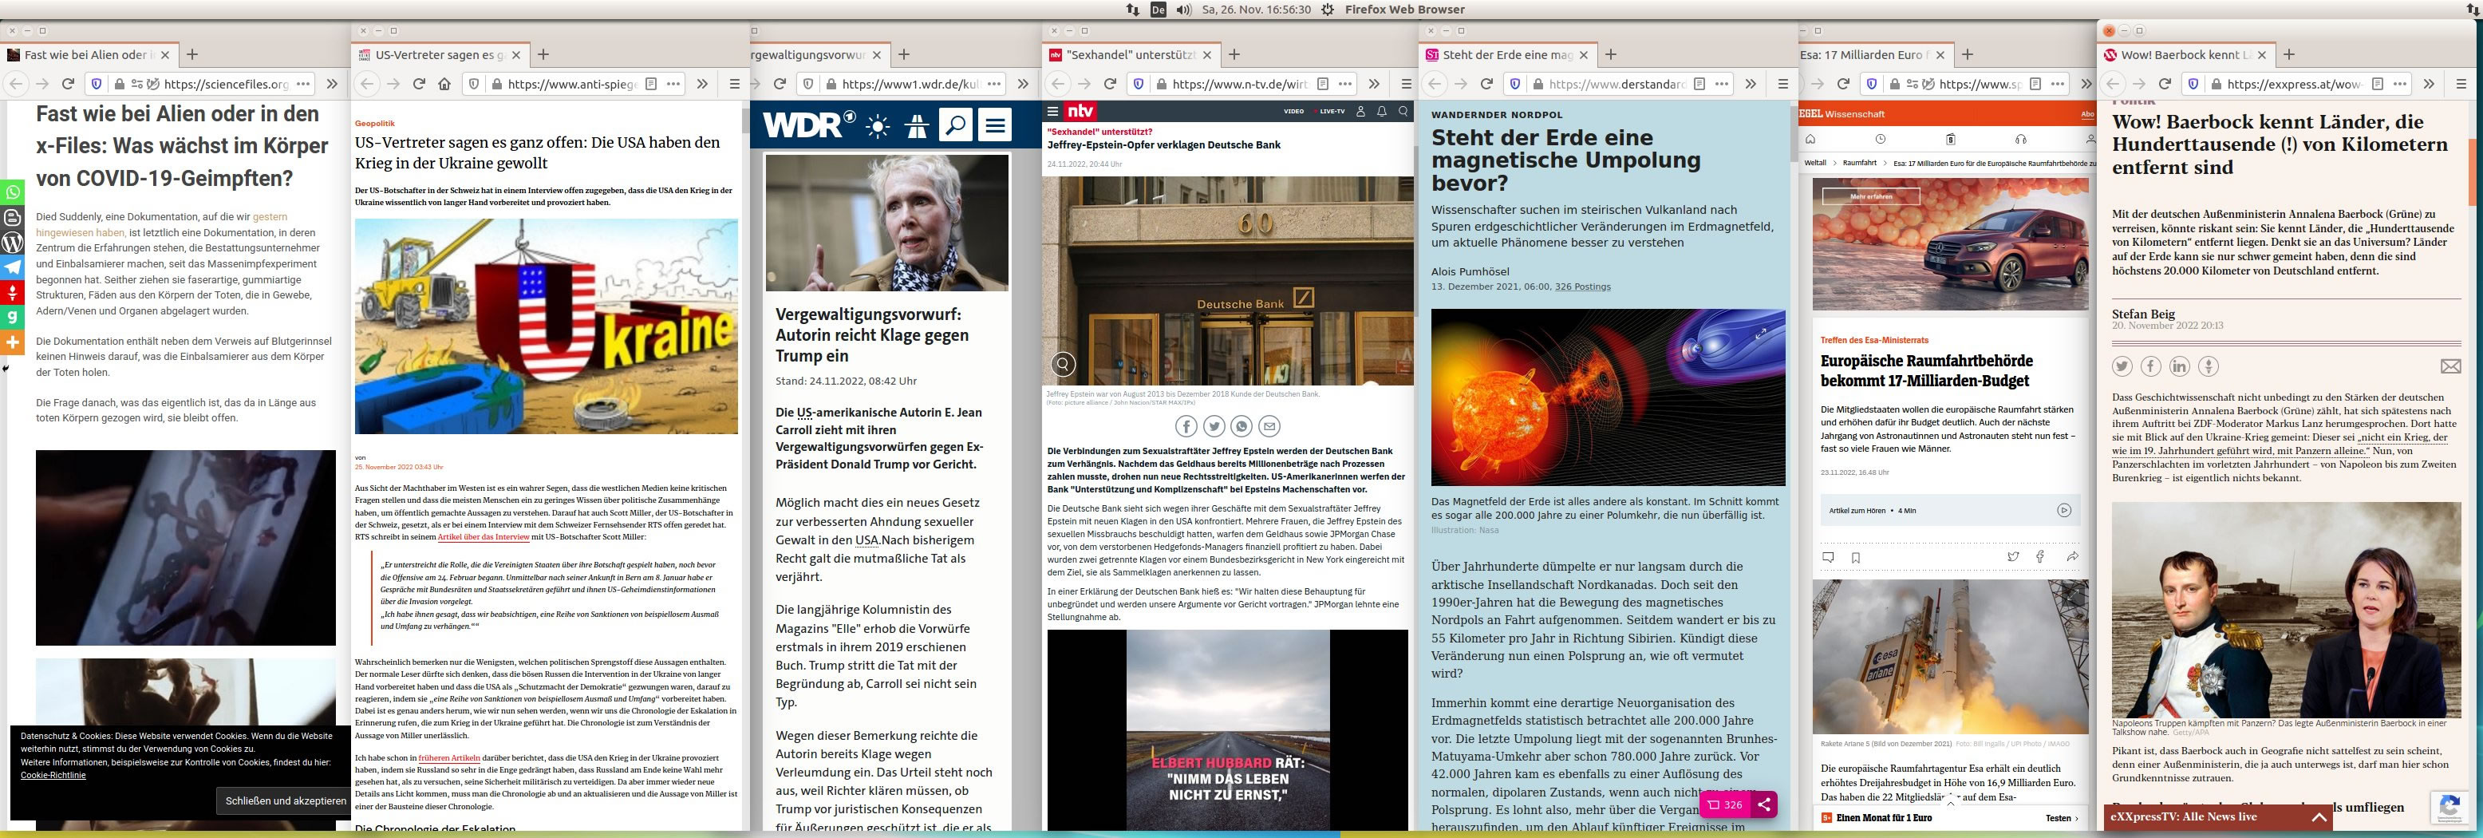Open page actions dots in the ntv address bar

coord(1345,84)
